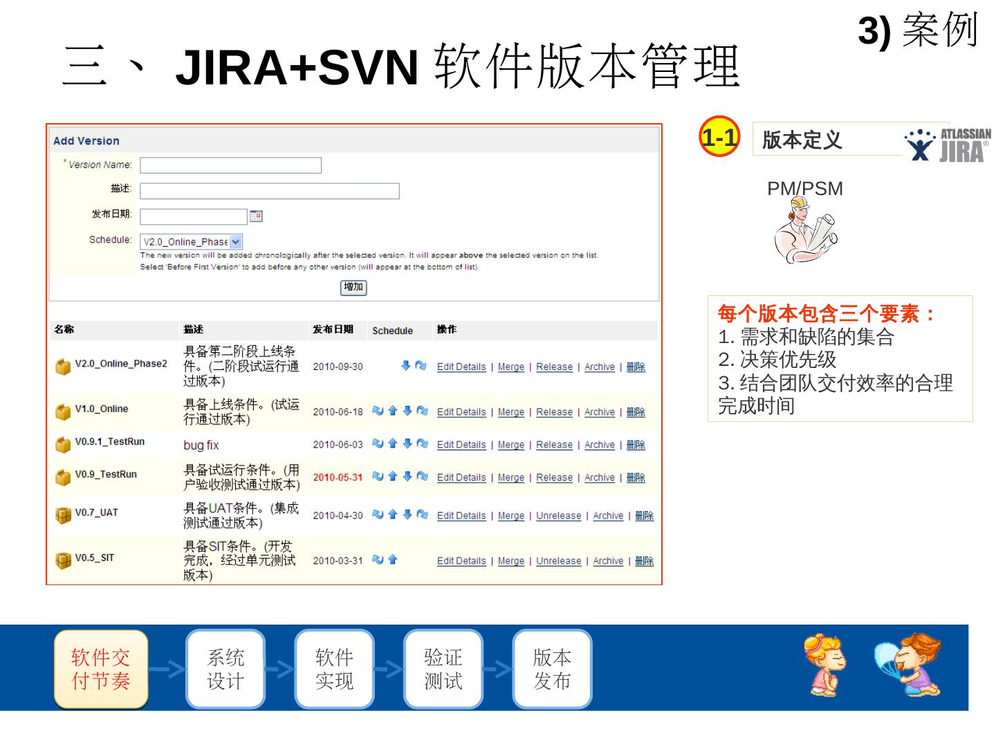Move V0.7_UAT up one position
Screen dimensions: 996x747
(x=393, y=514)
